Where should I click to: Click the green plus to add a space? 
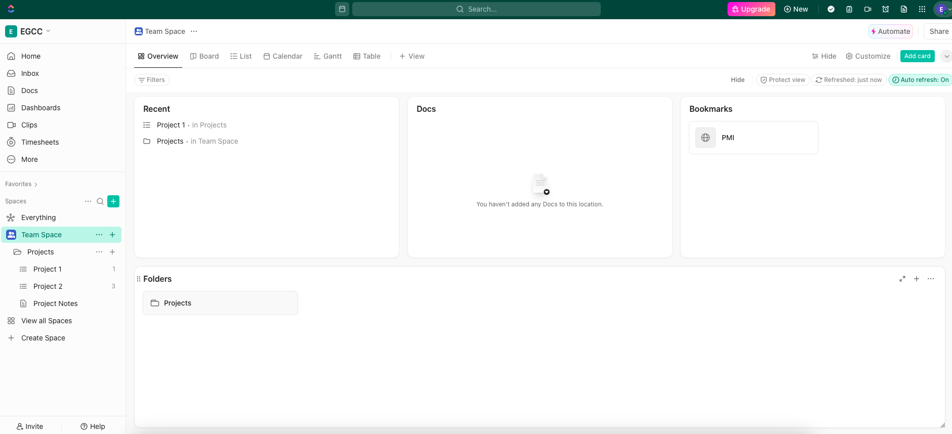click(113, 201)
